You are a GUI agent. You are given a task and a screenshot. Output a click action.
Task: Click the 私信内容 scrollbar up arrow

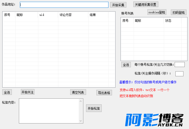tap(81, 101)
